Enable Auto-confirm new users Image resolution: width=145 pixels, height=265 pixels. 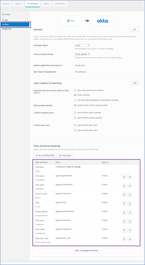[75, 125]
